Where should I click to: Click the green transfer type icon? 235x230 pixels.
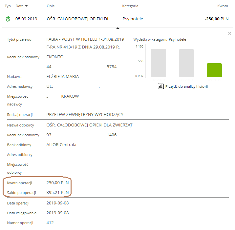(x=8, y=19)
